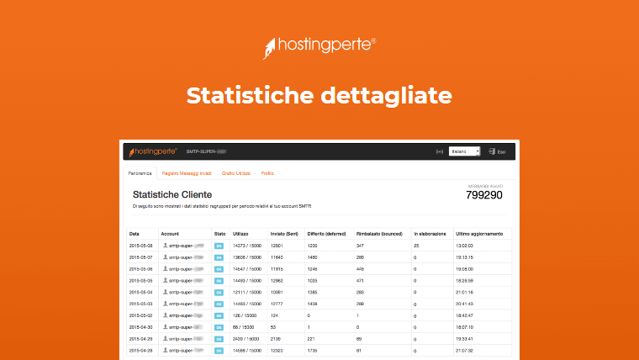Switch to the Profilo tab
Viewport: 639px width, 360px height.
pyautogui.click(x=267, y=173)
